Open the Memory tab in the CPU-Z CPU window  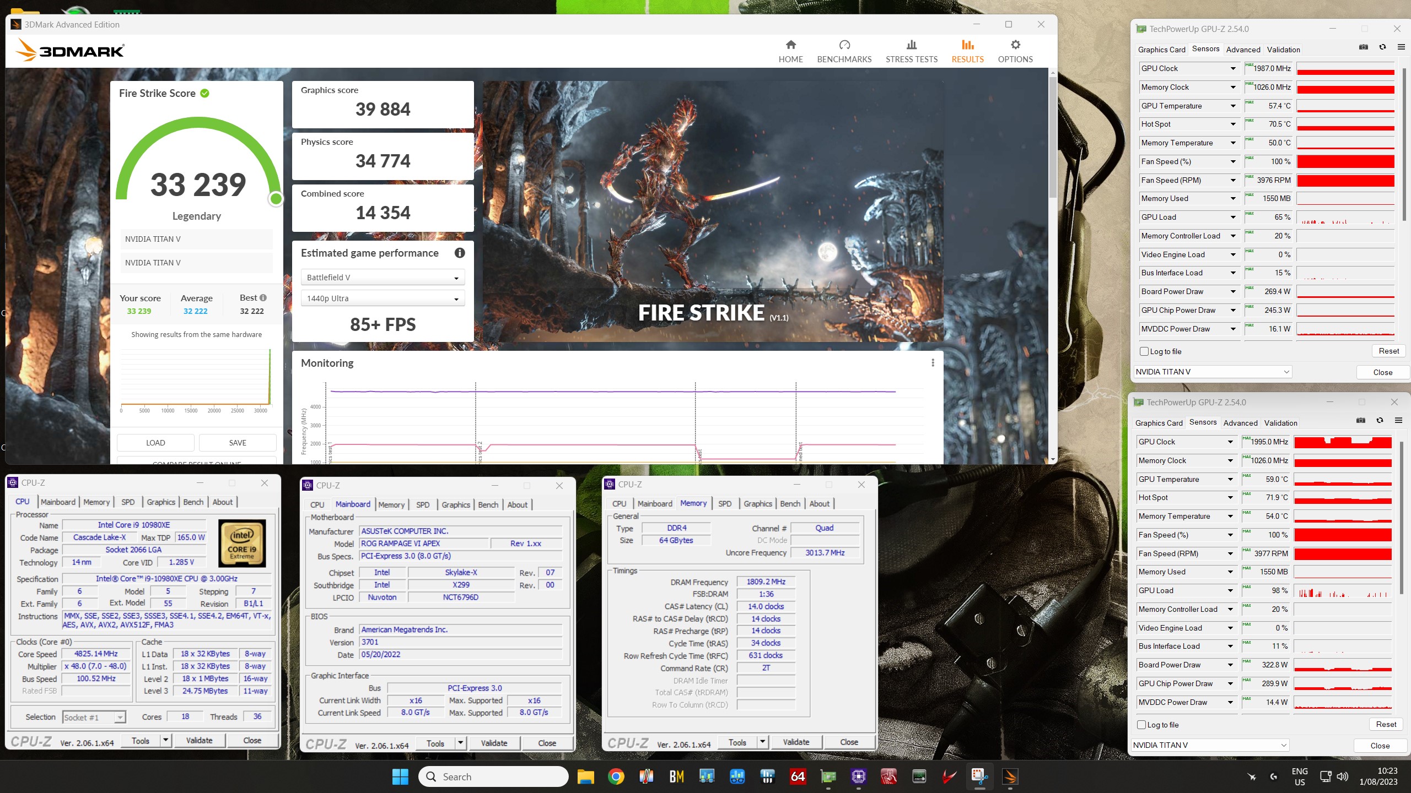96,502
